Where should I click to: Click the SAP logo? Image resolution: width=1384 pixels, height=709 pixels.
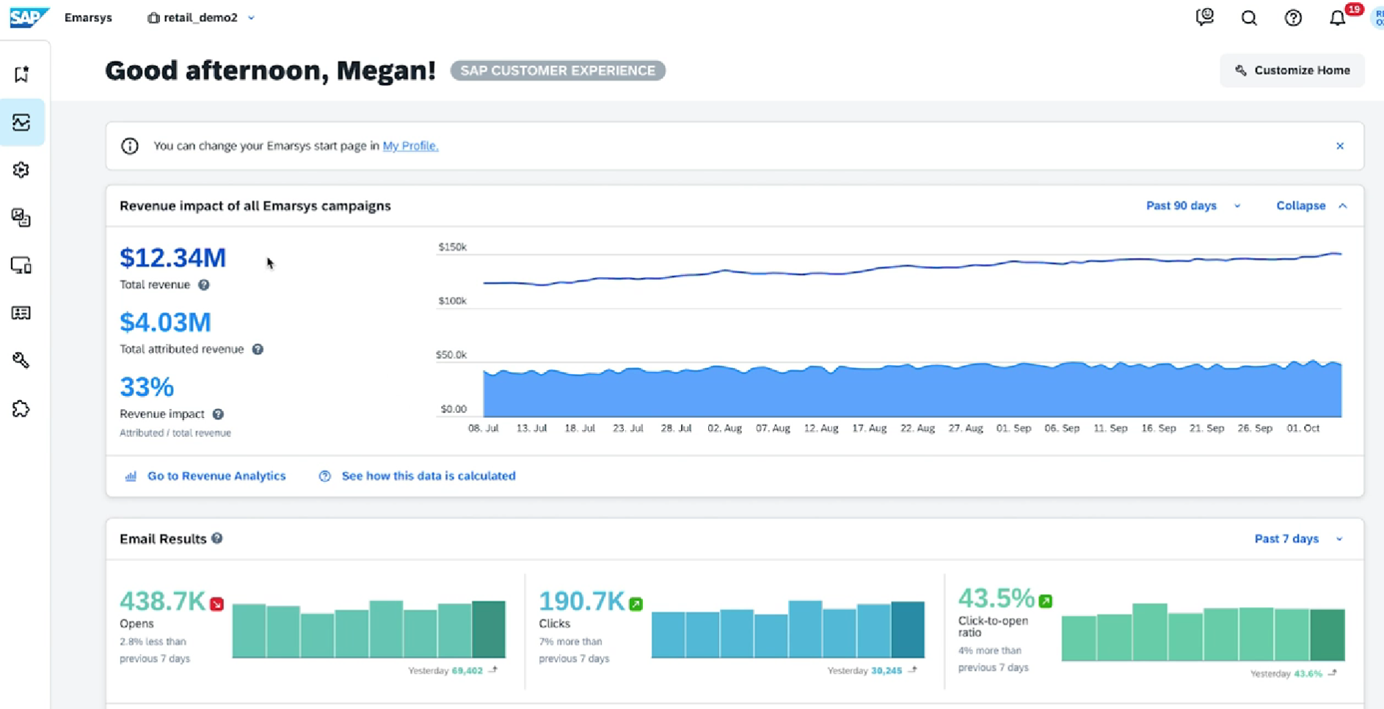click(29, 17)
